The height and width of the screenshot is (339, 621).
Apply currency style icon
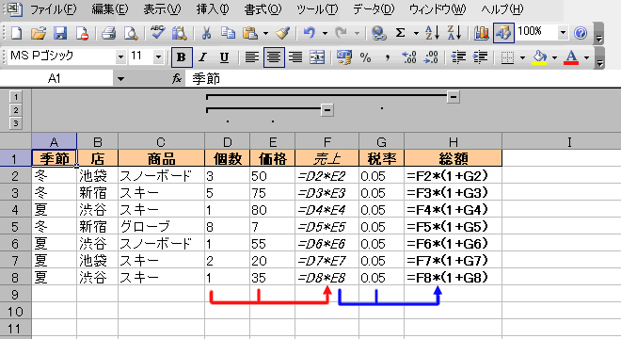point(343,57)
